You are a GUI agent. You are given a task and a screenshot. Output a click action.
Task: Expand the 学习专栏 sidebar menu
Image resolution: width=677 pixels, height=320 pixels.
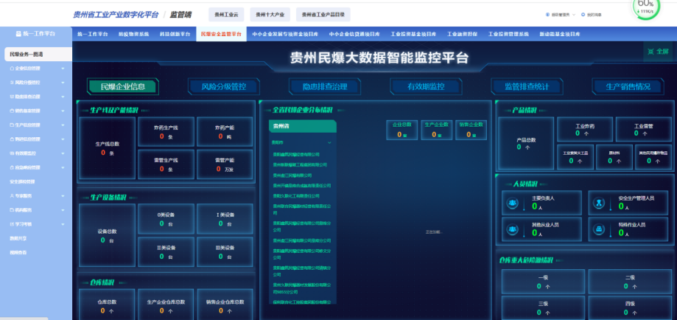point(63,223)
